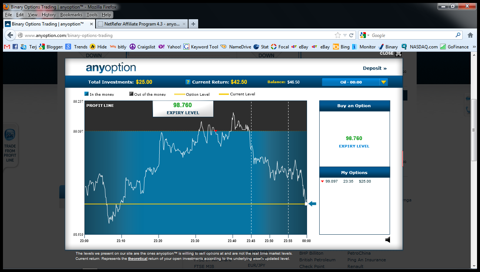Open the Yahoo! bookmark
This screenshot has height=272, width=480.
click(170, 47)
